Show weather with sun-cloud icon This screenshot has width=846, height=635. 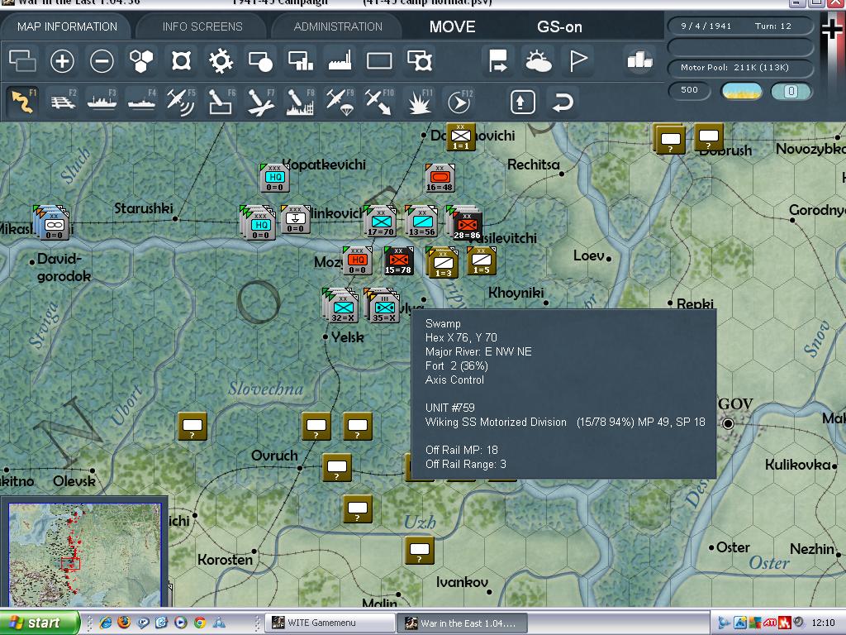pos(538,60)
